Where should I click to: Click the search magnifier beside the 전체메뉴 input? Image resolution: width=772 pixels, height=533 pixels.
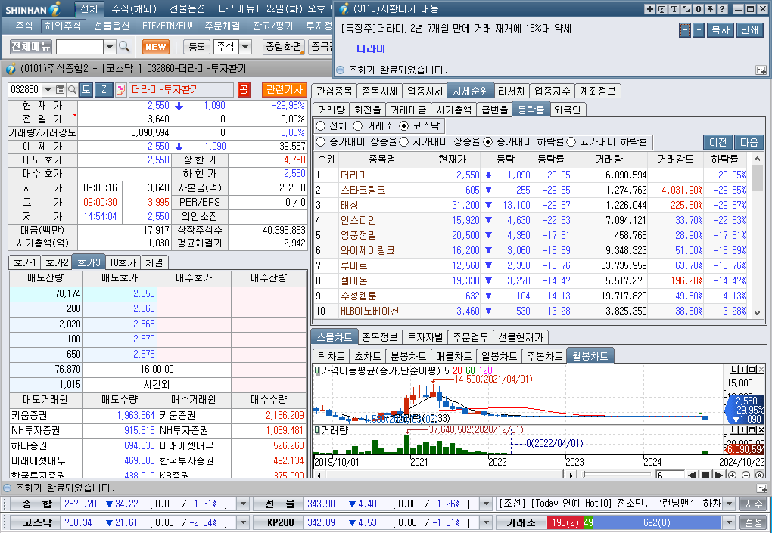click(125, 47)
